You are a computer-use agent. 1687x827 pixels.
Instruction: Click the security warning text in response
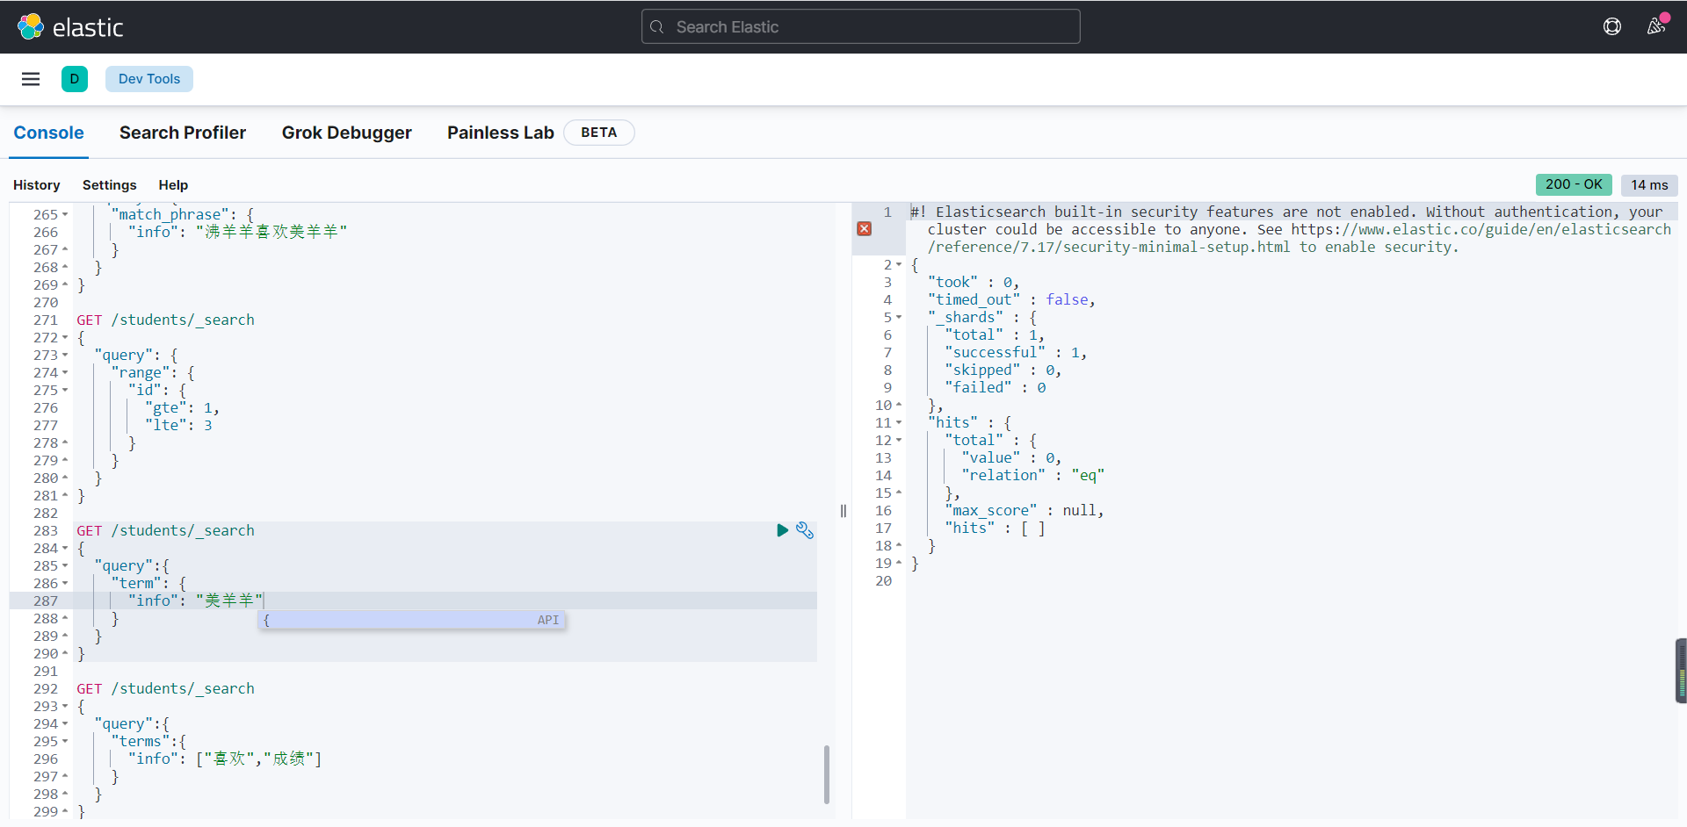1292,229
